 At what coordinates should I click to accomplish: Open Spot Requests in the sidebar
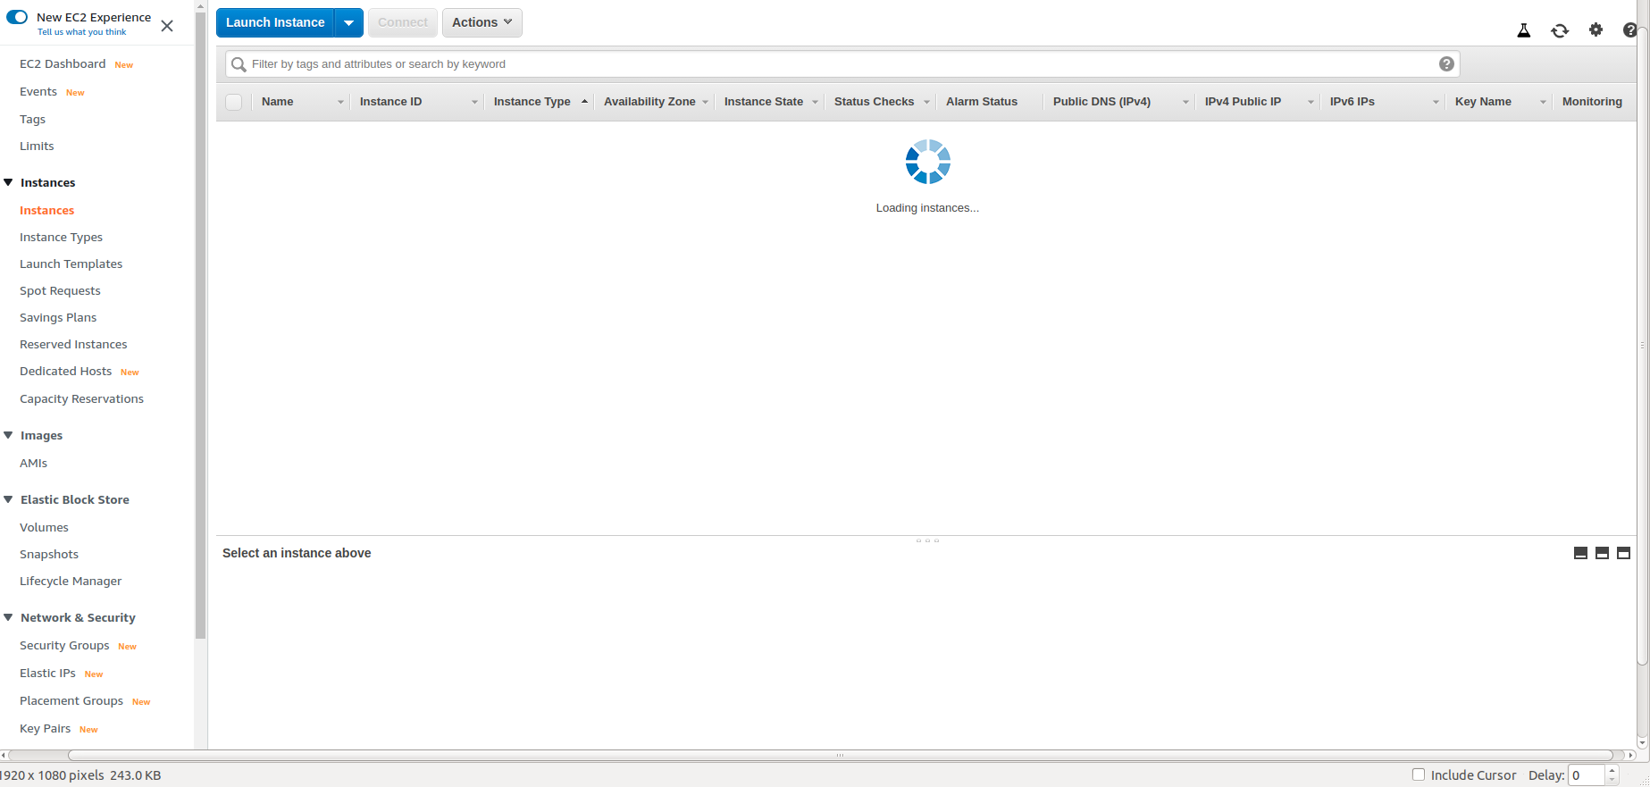point(60,291)
